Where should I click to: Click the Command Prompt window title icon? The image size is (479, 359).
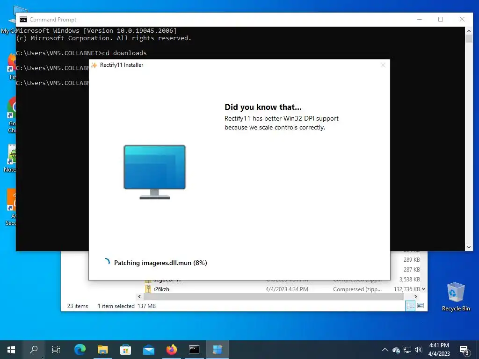click(x=23, y=20)
